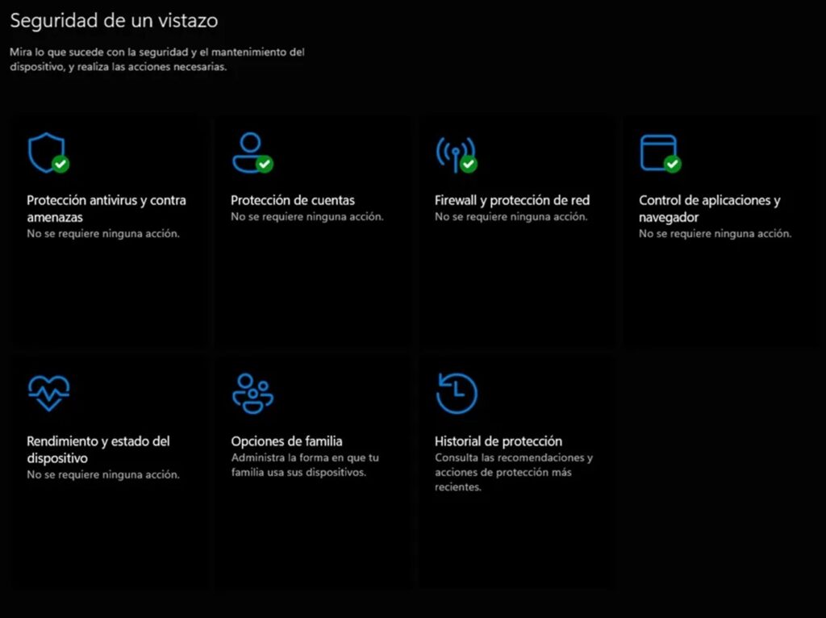Click 'No se requiere ninguna acción' under Firewall
826x618 pixels.
click(x=511, y=216)
